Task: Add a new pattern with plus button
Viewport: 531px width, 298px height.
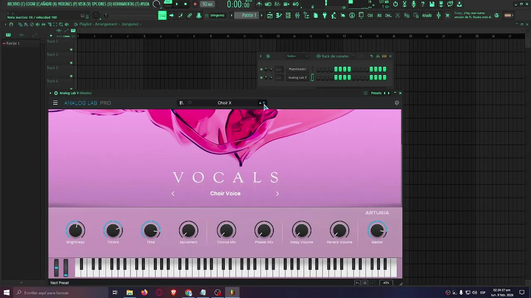Action: [261, 15]
